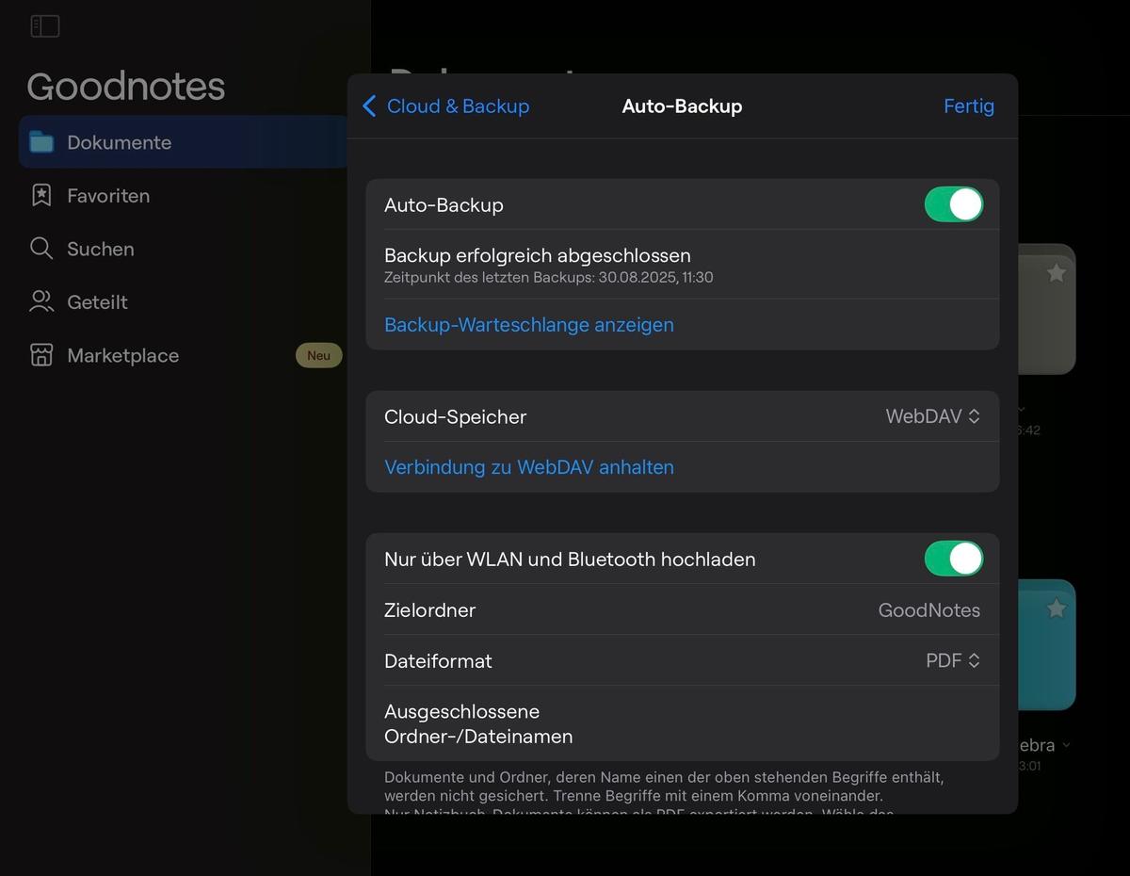The height and width of the screenshot is (876, 1130).
Task: Open the Cloud-Speicher WebDAV dropdown
Action: 933,416
